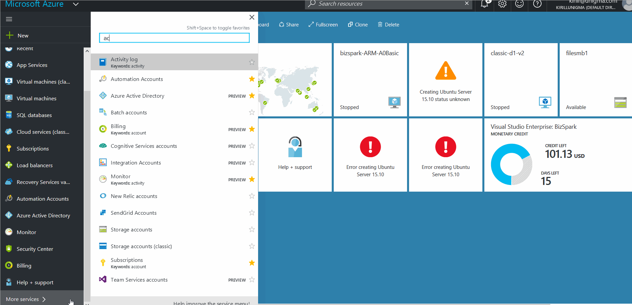
Task: Open Azure Active Directory in sidebar
Action: coord(42,215)
